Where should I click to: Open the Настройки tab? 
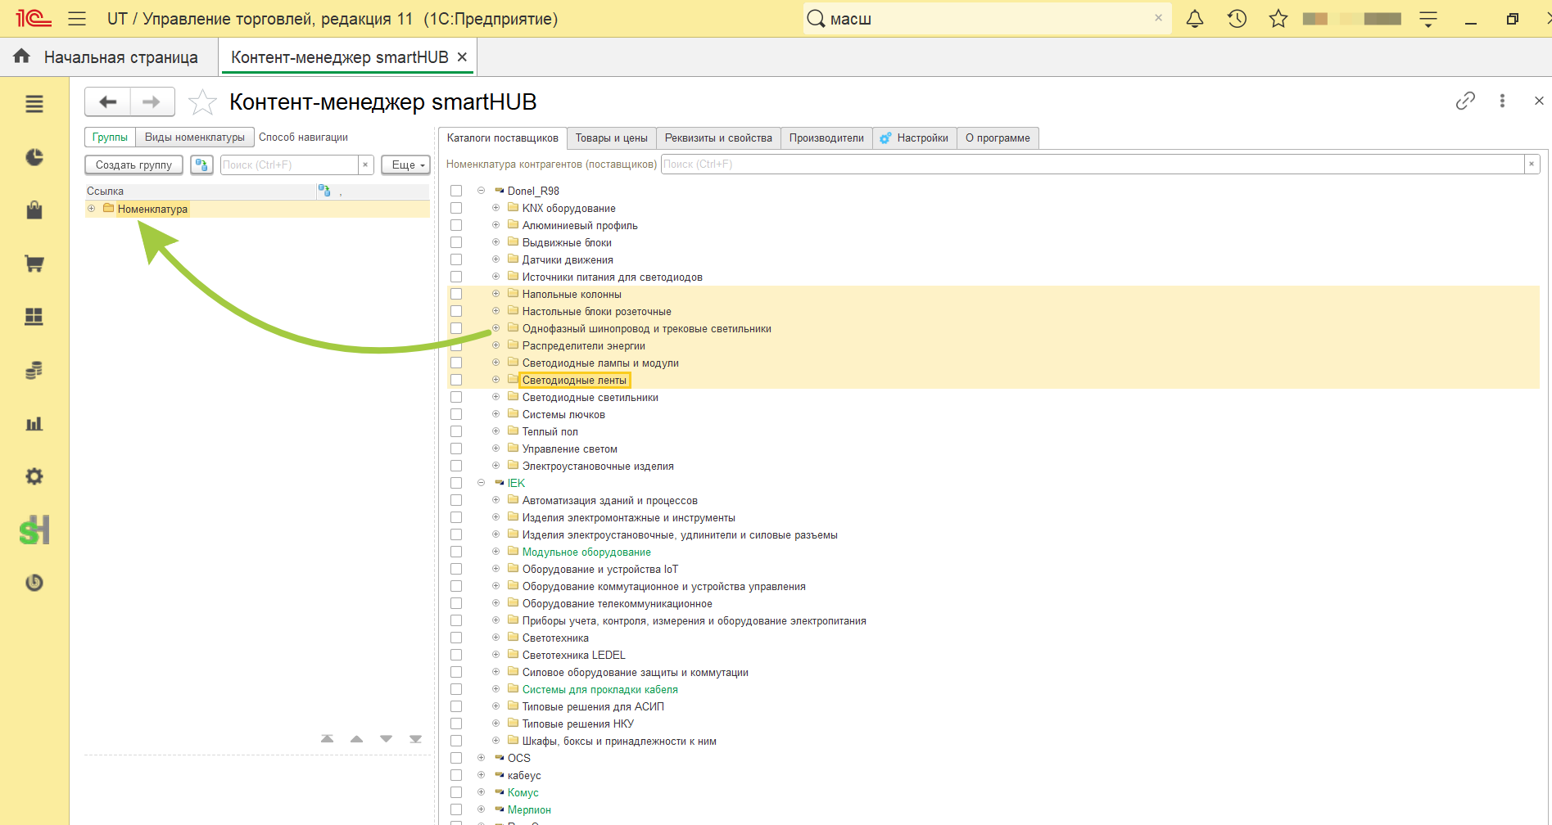click(914, 137)
